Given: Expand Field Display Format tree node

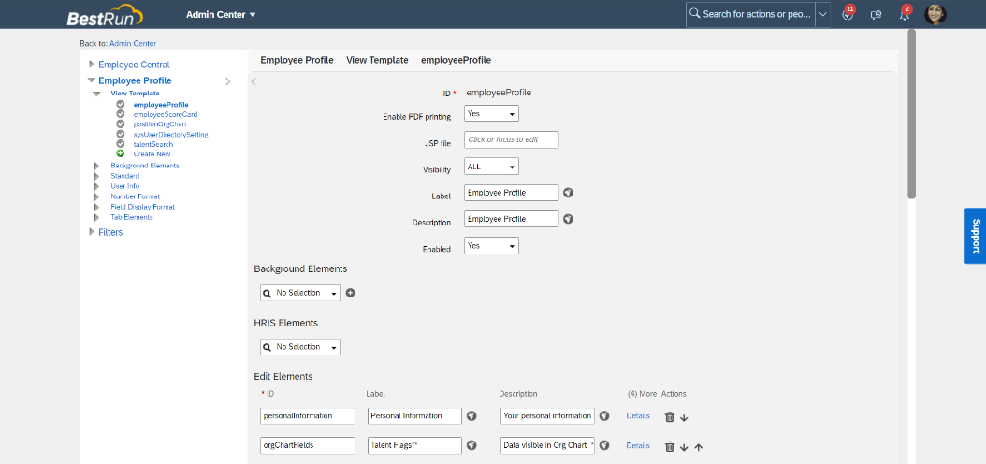Looking at the screenshot, I should click(x=97, y=207).
